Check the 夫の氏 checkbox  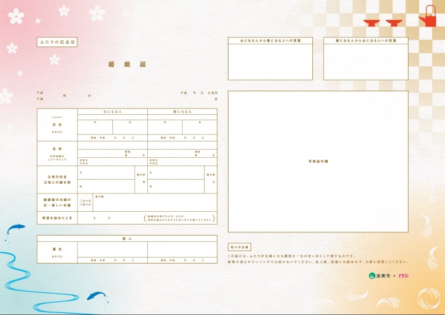click(x=80, y=200)
